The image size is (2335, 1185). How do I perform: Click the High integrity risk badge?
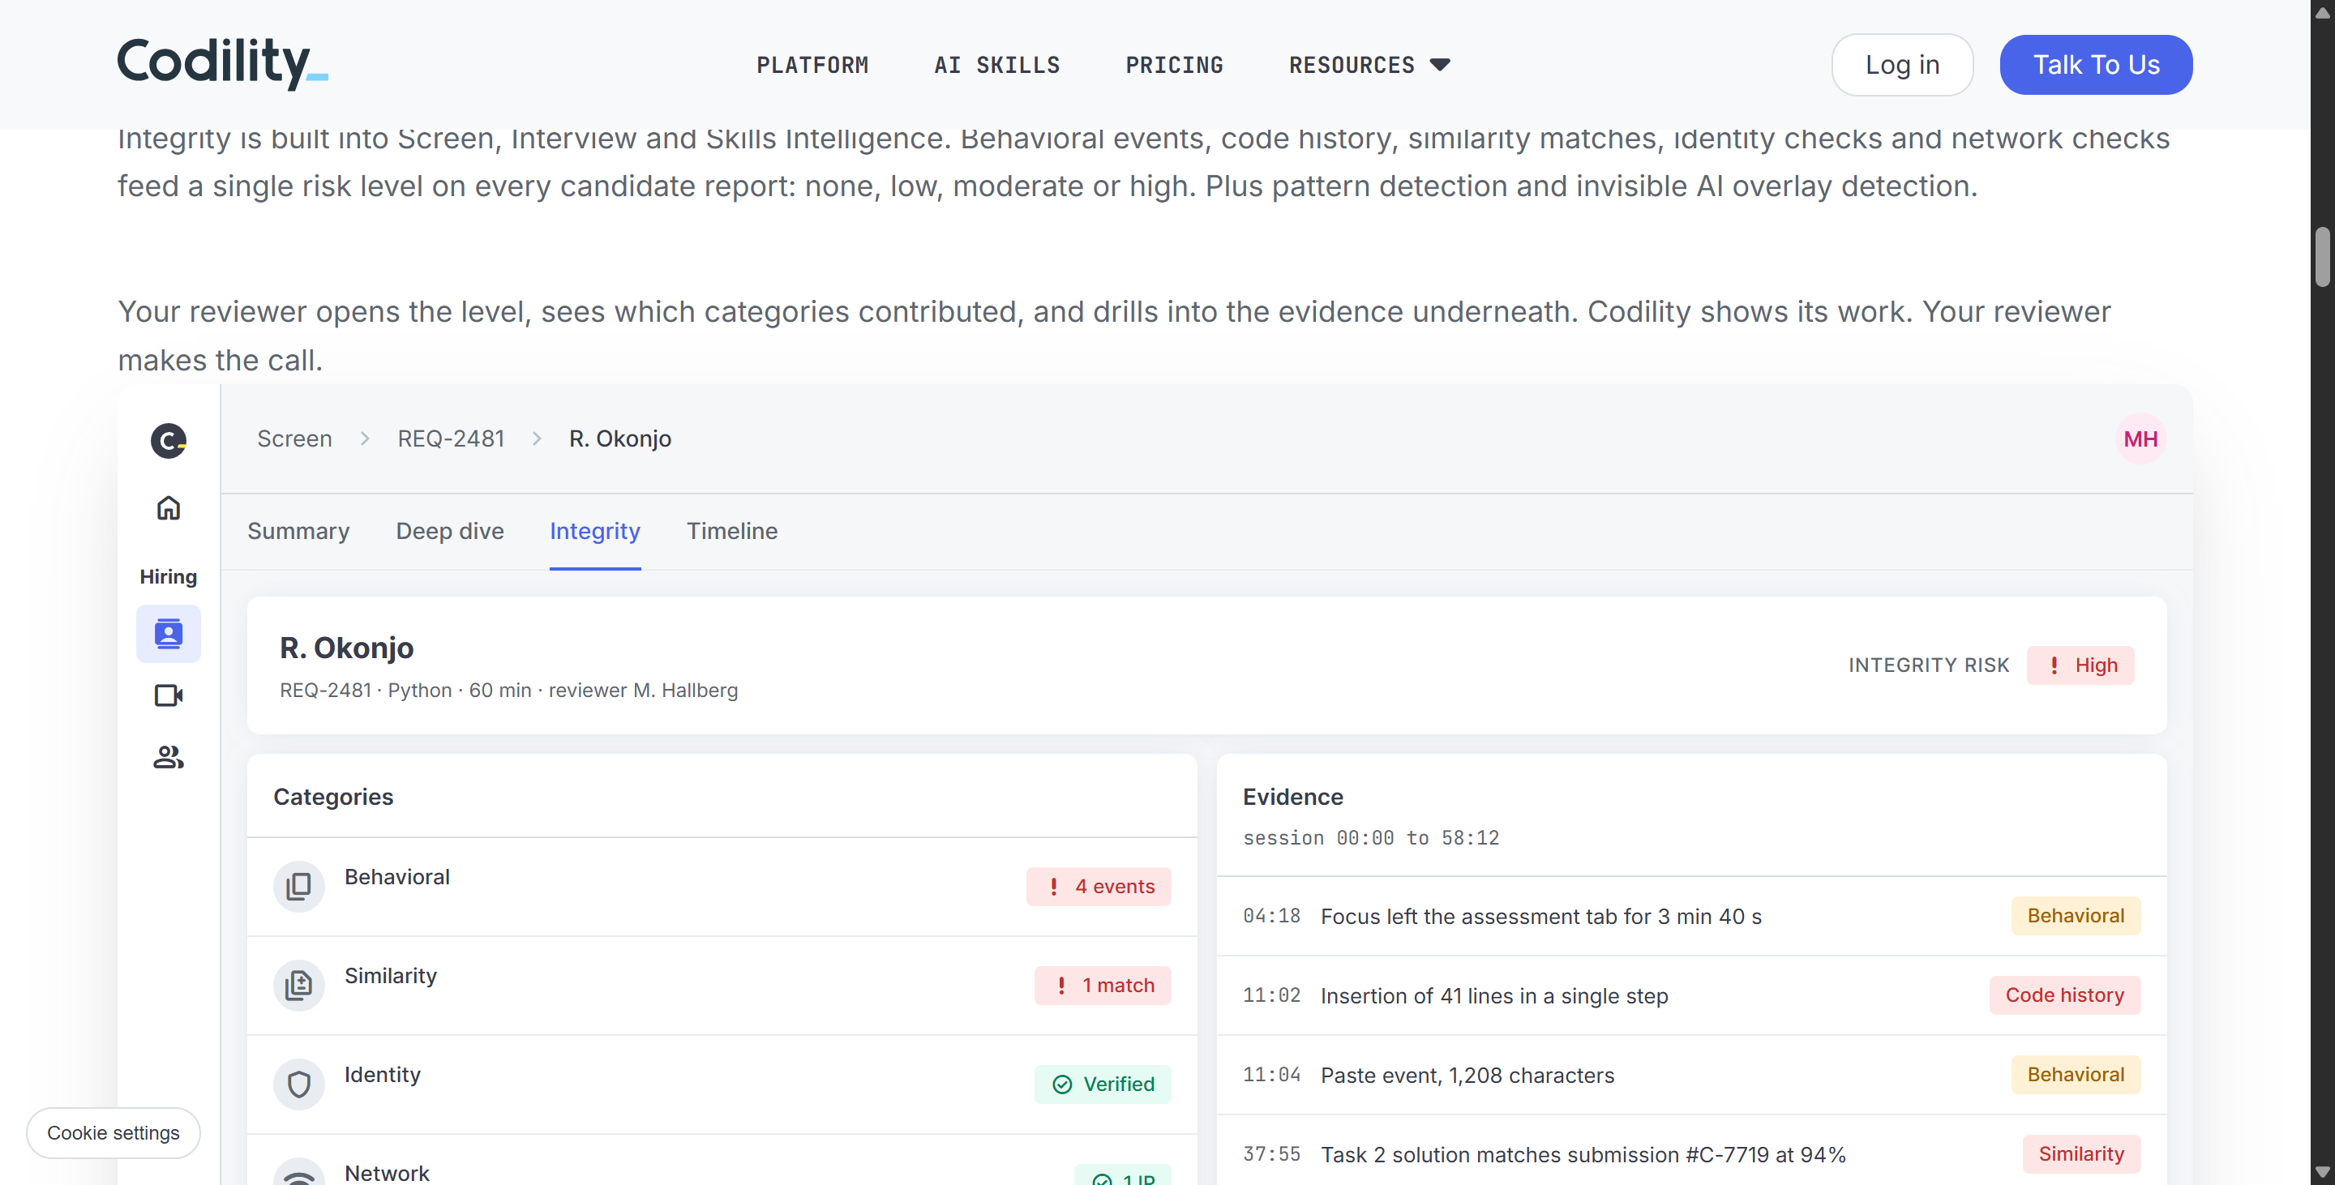[x=2080, y=665]
